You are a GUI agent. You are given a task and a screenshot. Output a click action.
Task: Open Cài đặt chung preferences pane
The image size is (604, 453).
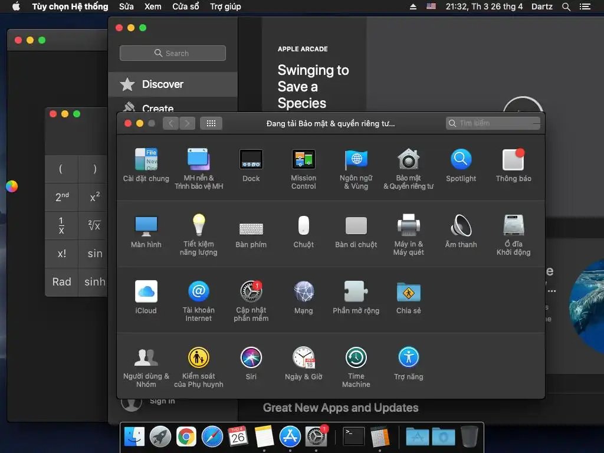point(146,165)
